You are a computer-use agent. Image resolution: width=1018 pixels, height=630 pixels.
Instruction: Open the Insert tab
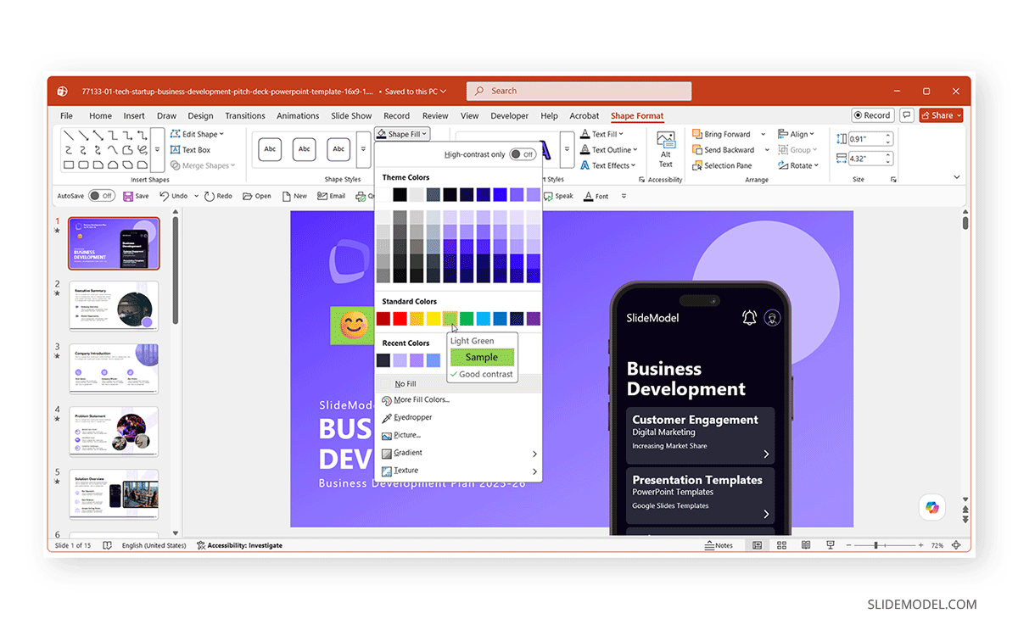(x=134, y=116)
